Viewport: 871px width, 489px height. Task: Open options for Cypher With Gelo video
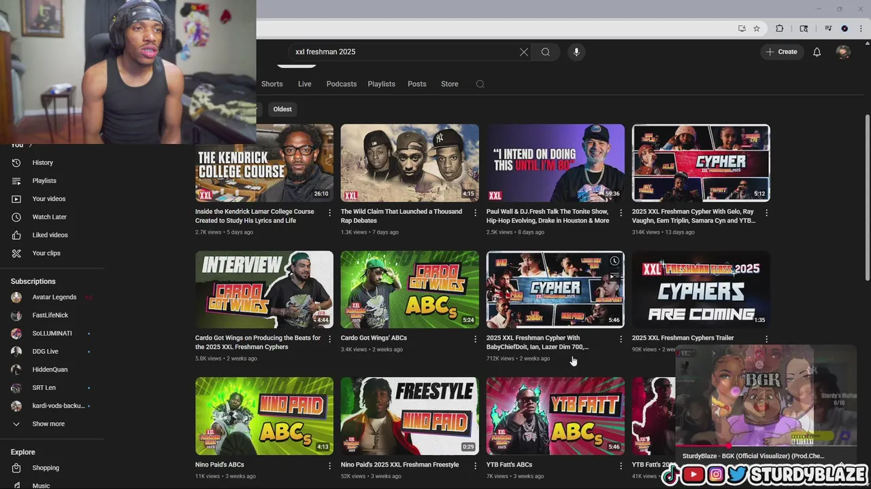click(766, 213)
